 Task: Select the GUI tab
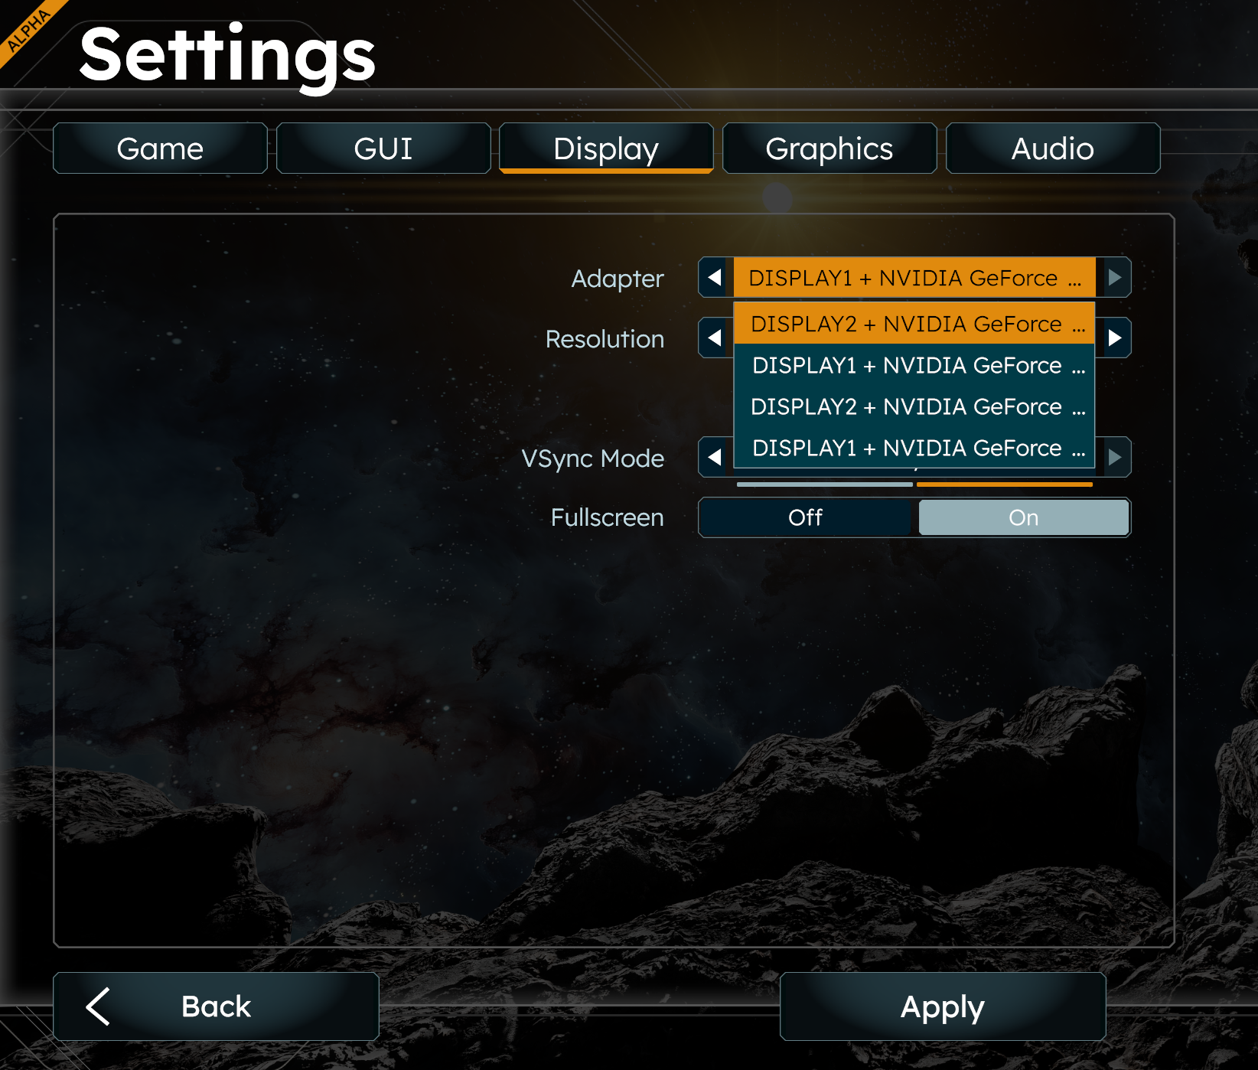click(x=383, y=148)
